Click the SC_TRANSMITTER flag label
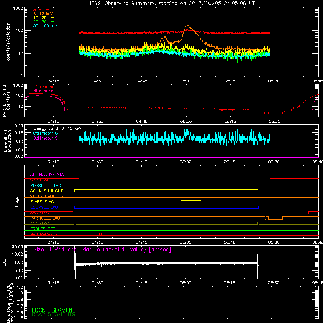Image resolution: width=323 pixels, height=323 pixels. (47, 196)
